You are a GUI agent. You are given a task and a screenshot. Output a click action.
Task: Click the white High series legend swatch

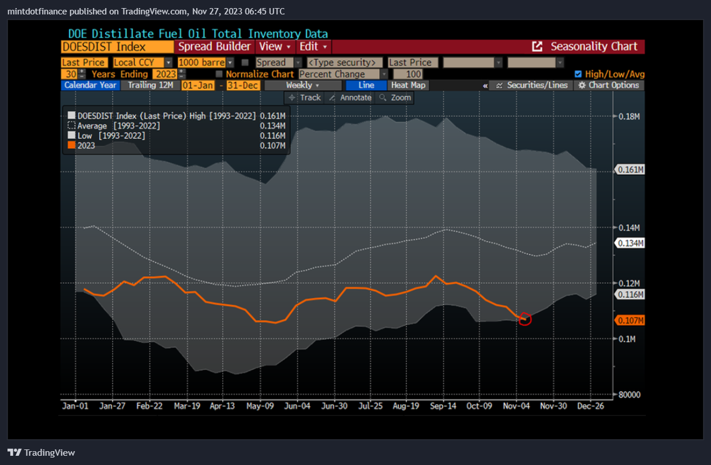click(72, 115)
